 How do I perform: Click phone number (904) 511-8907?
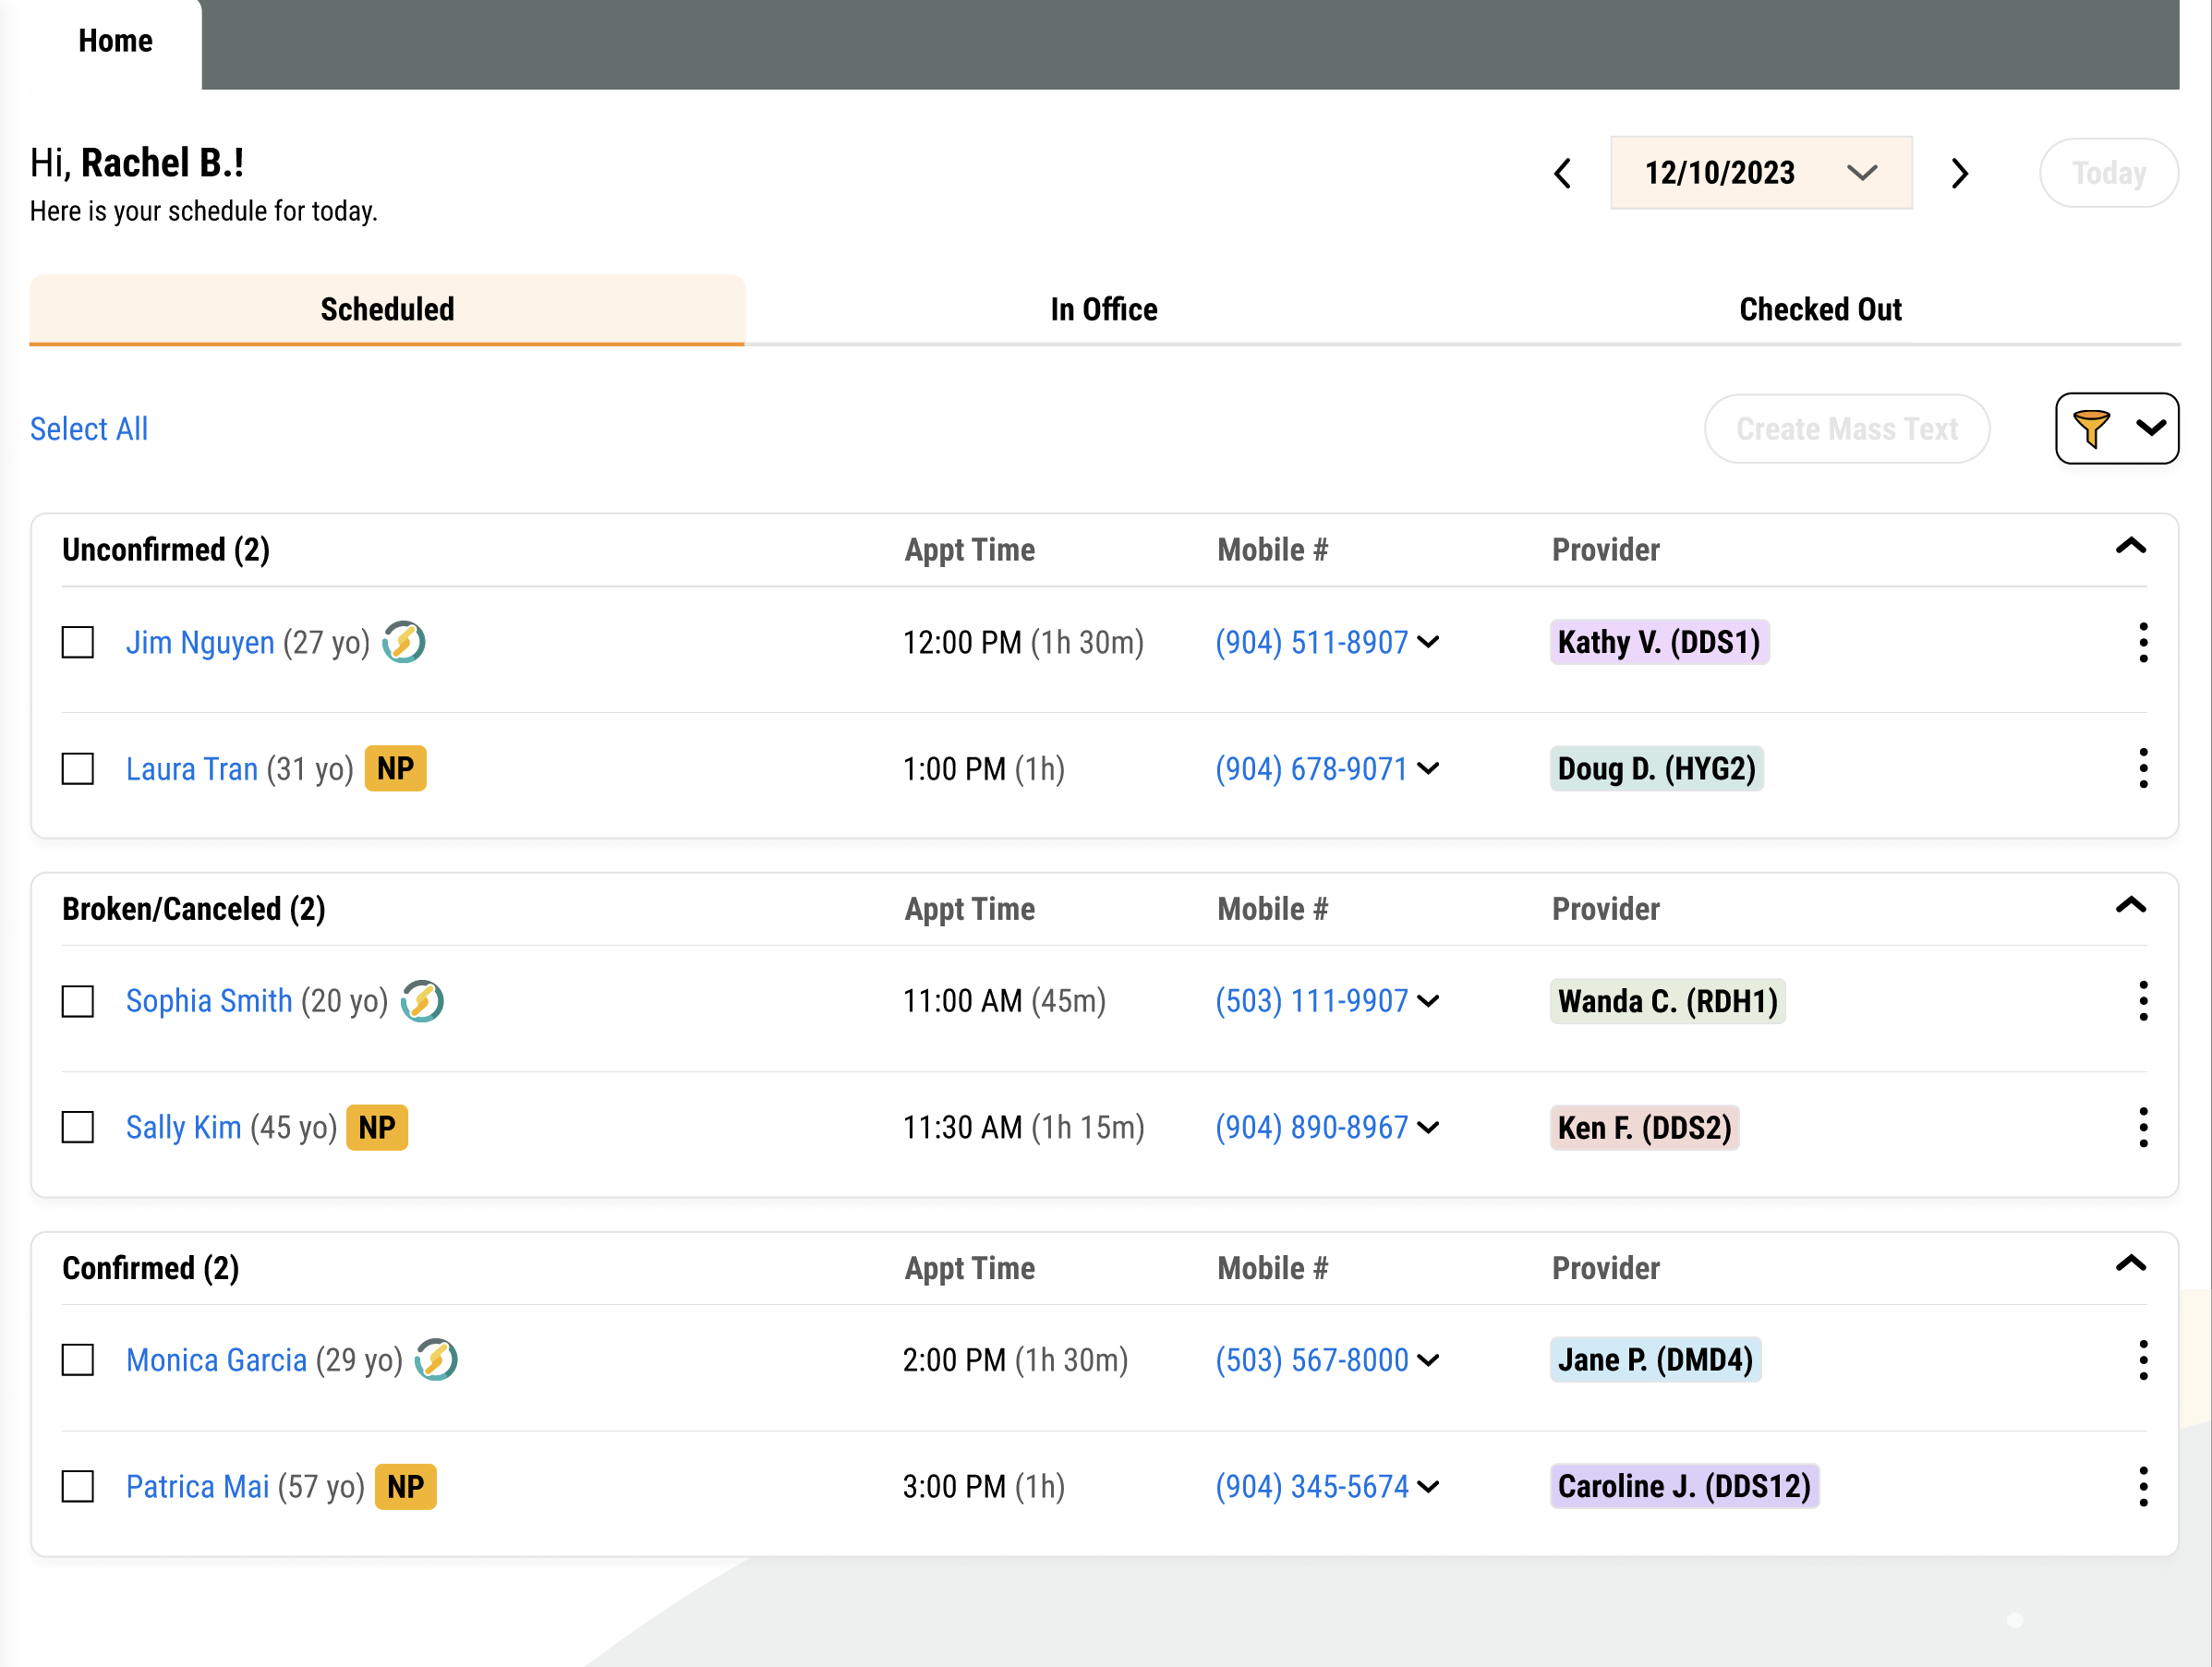pyautogui.click(x=1311, y=642)
